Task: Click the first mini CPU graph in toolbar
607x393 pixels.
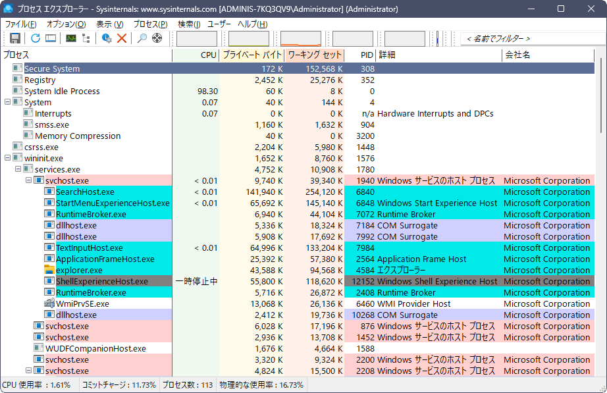Action: tap(197, 39)
